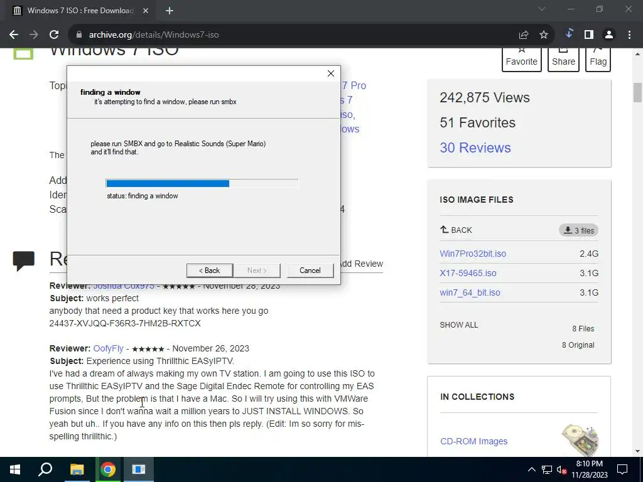Open the network tray icon
The image size is (643, 482).
click(547, 469)
